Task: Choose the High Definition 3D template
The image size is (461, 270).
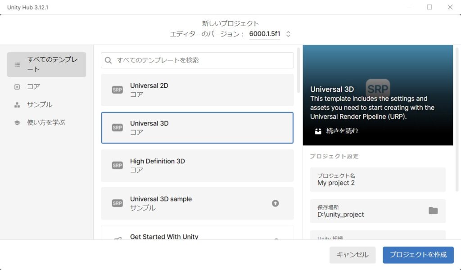Action: (197, 166)
